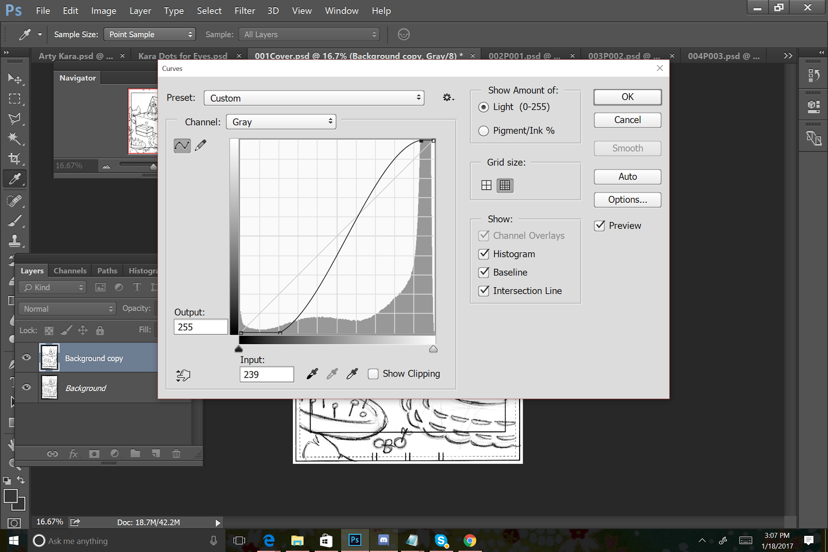Open the Layer menu
This screenshot has height=552, width=828.
coord(140,10)
